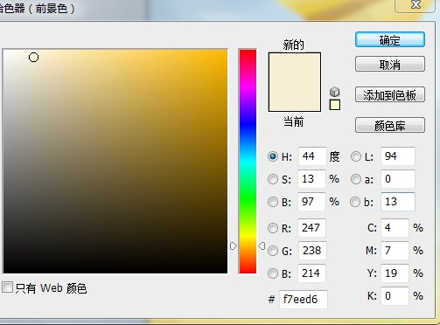Click the small web-safe color swatch
The image size is (440, 325).
(x=335, y=105)
